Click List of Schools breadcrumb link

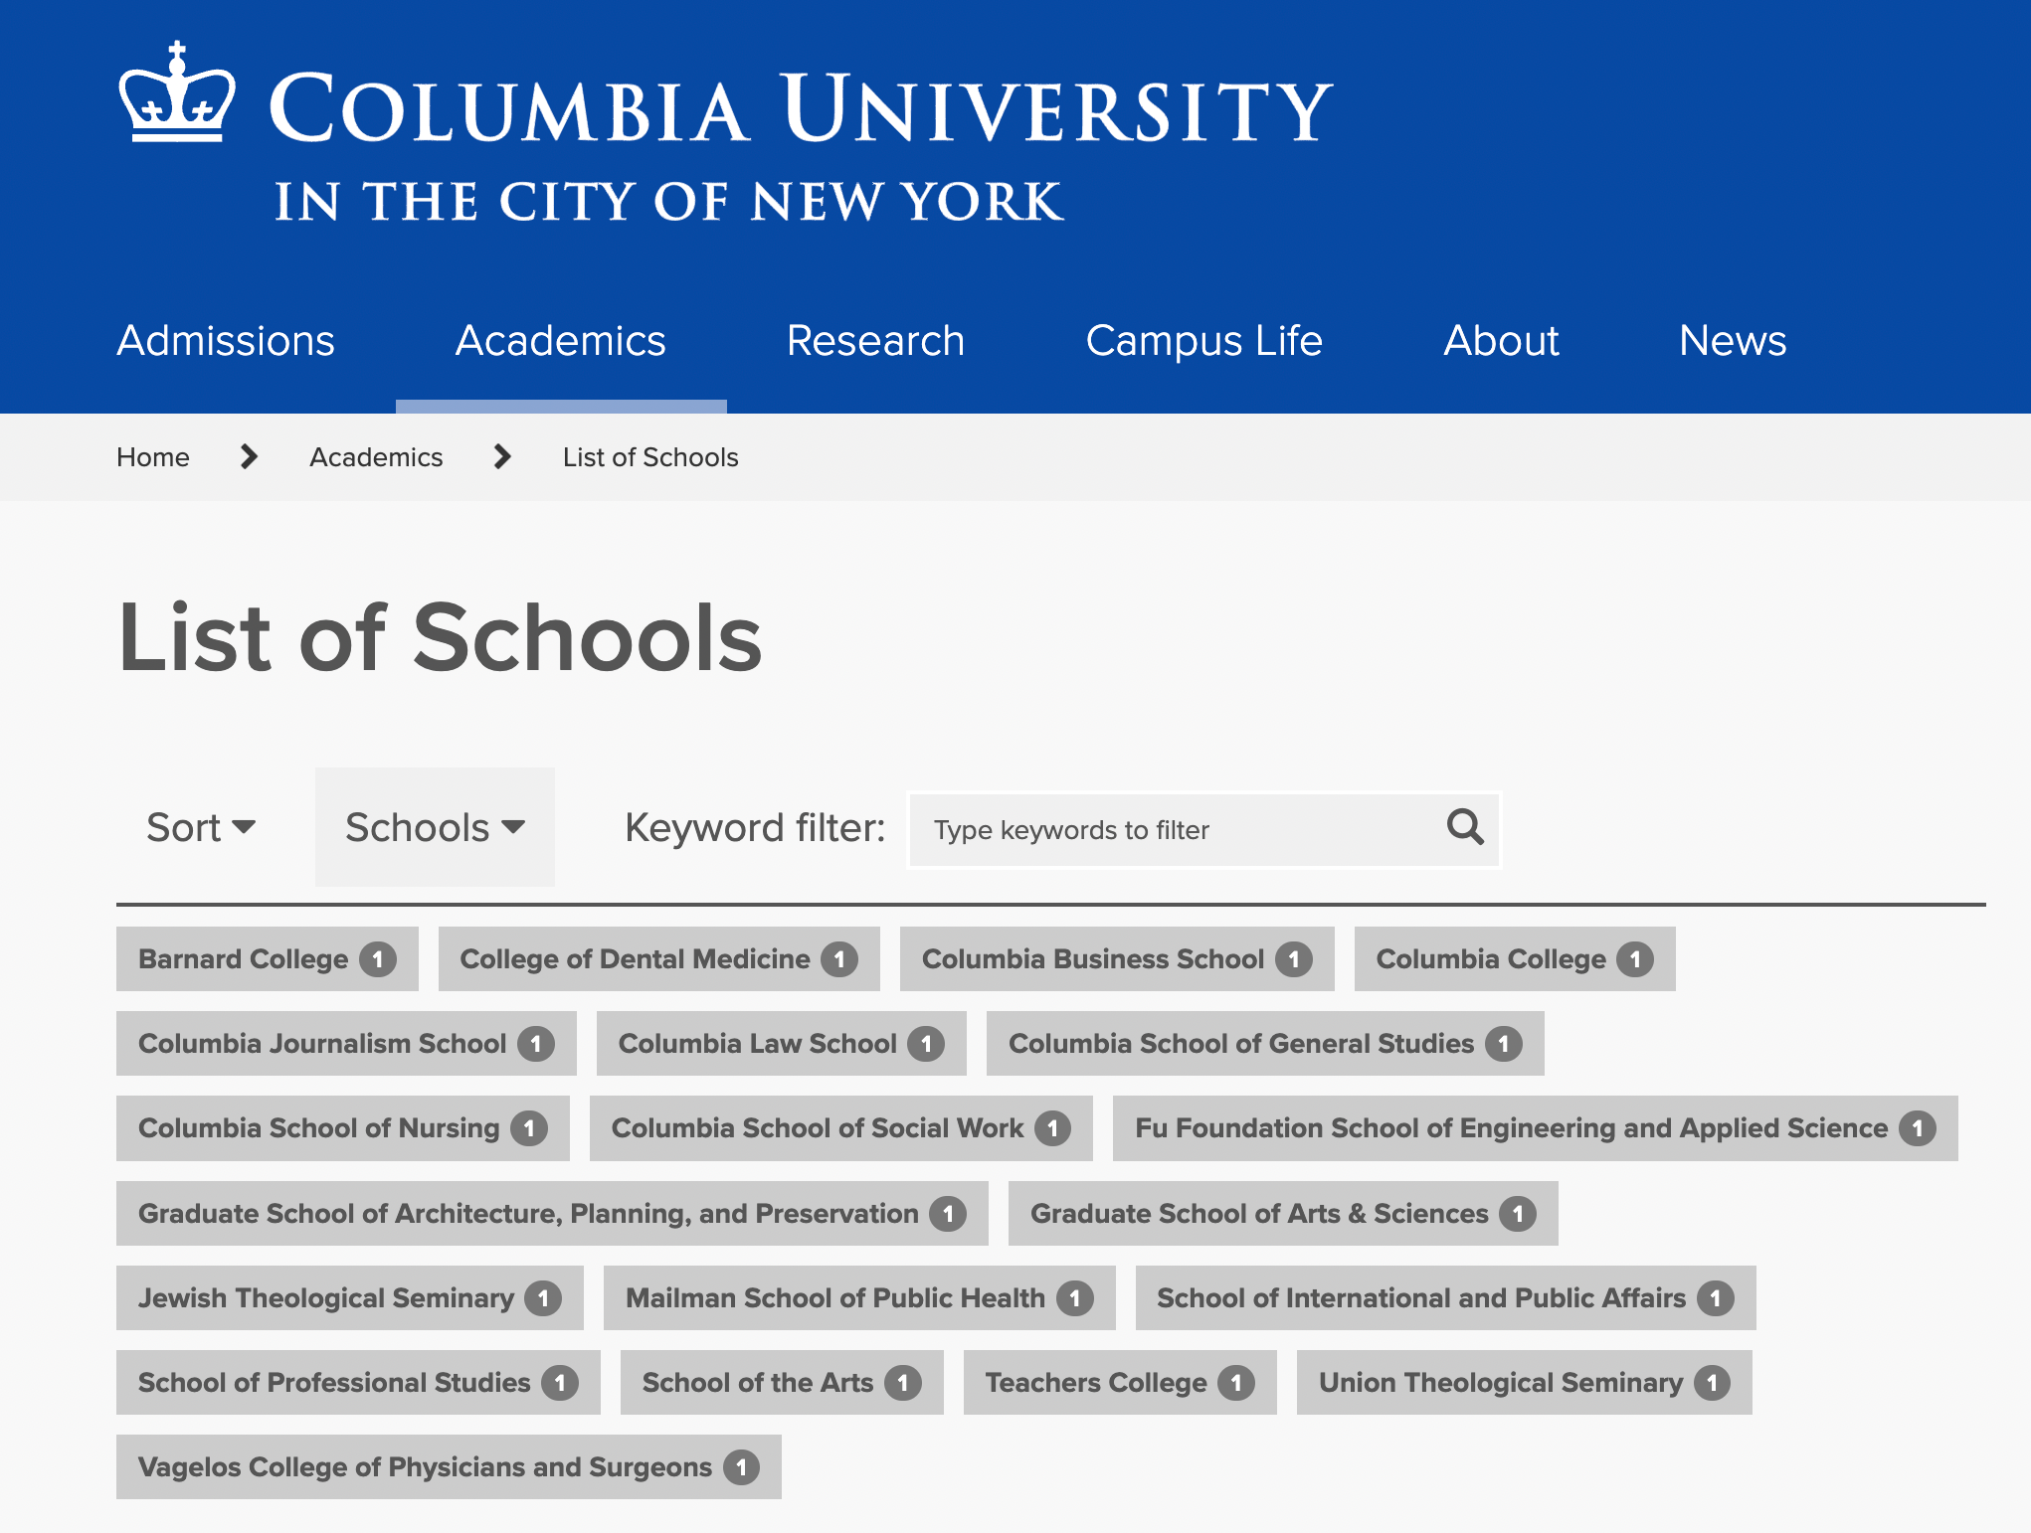coord(650,457)
